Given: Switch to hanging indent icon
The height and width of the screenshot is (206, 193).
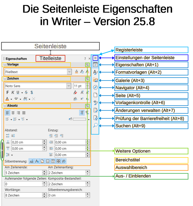Looking at the screenshot, I should 62,135.
